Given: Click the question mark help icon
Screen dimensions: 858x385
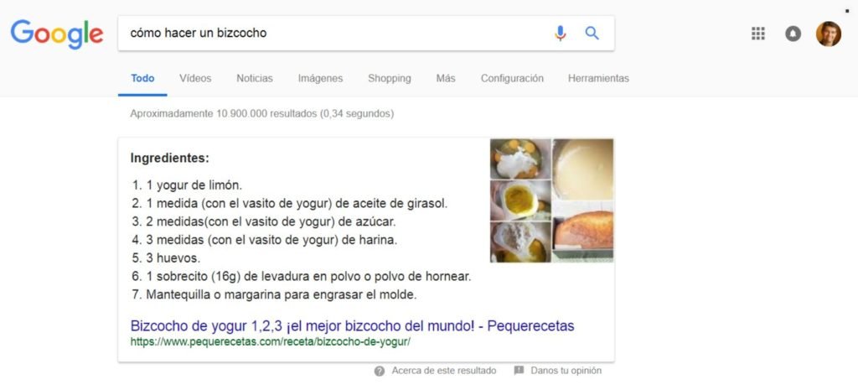Looking at the screenshot, I should (x=380, y=372).
